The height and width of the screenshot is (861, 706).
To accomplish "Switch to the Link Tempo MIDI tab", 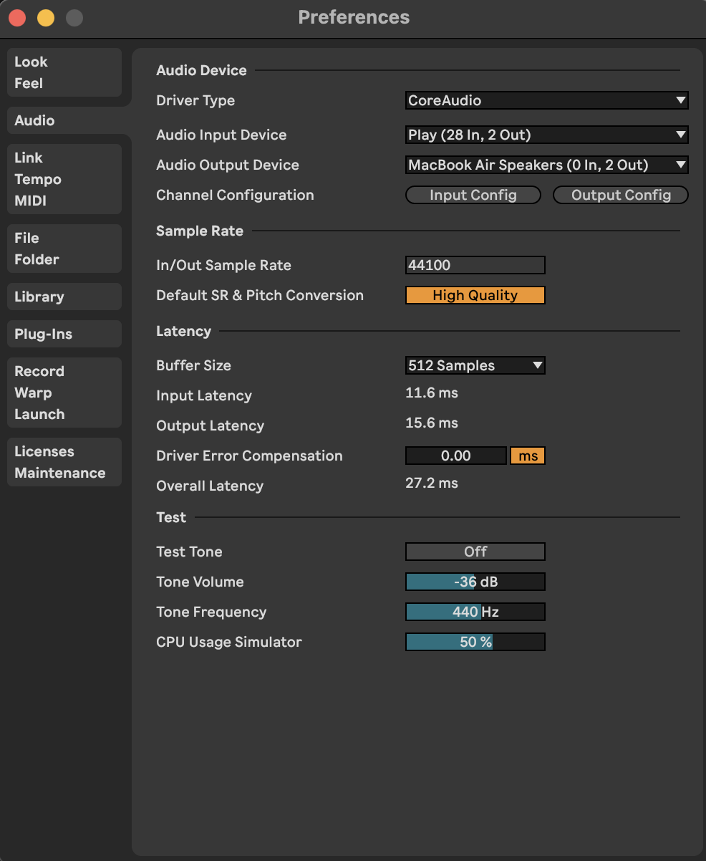I will [64, 179].
